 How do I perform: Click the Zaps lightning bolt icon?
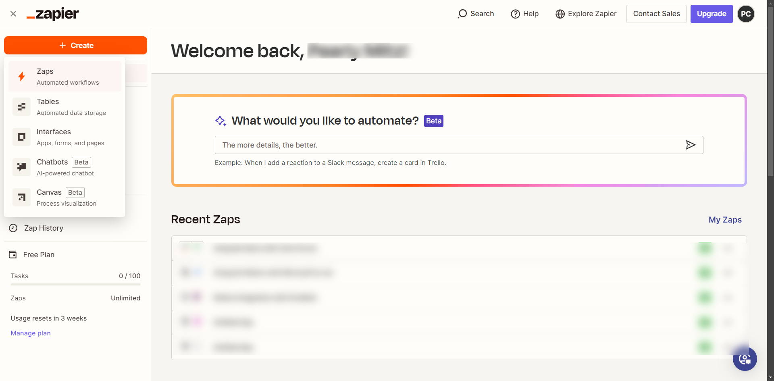coord(22,76)
